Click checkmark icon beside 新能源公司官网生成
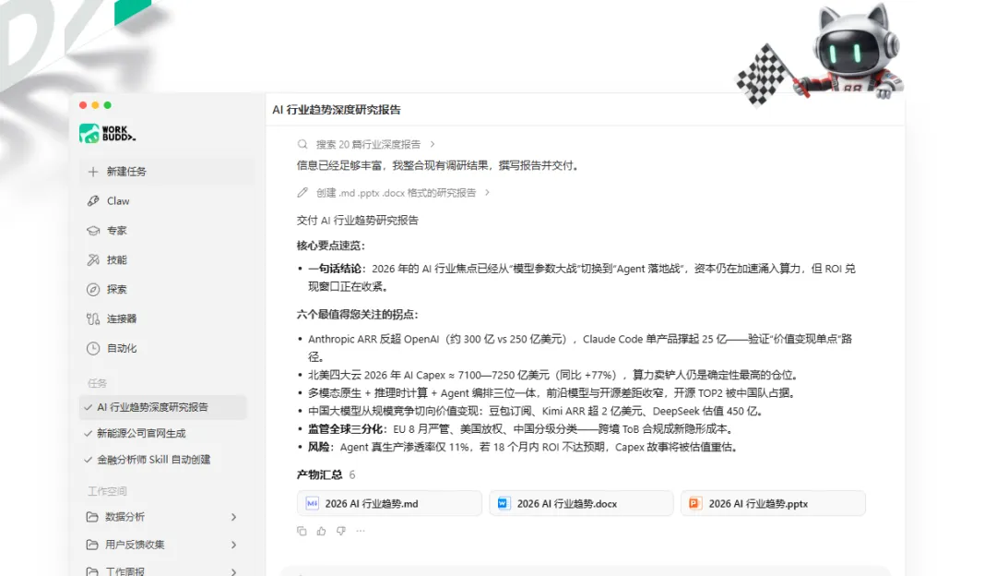Viewport: 996px width, 576px height. point(89,434)
